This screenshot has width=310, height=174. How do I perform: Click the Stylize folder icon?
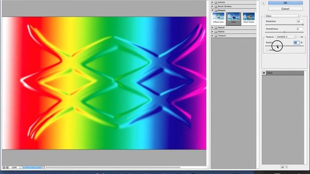pyautogui.click(x=216, y=31)
